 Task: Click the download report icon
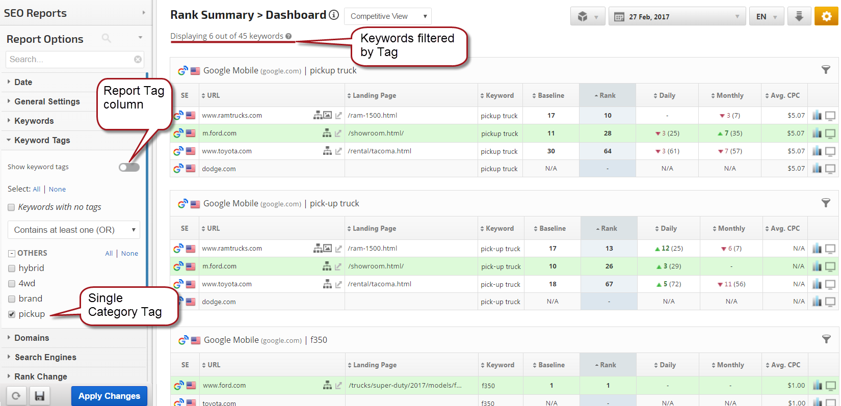[799, 16]
